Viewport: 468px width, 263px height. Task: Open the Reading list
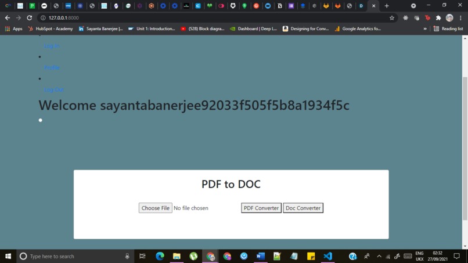click(x=448, y=28)
